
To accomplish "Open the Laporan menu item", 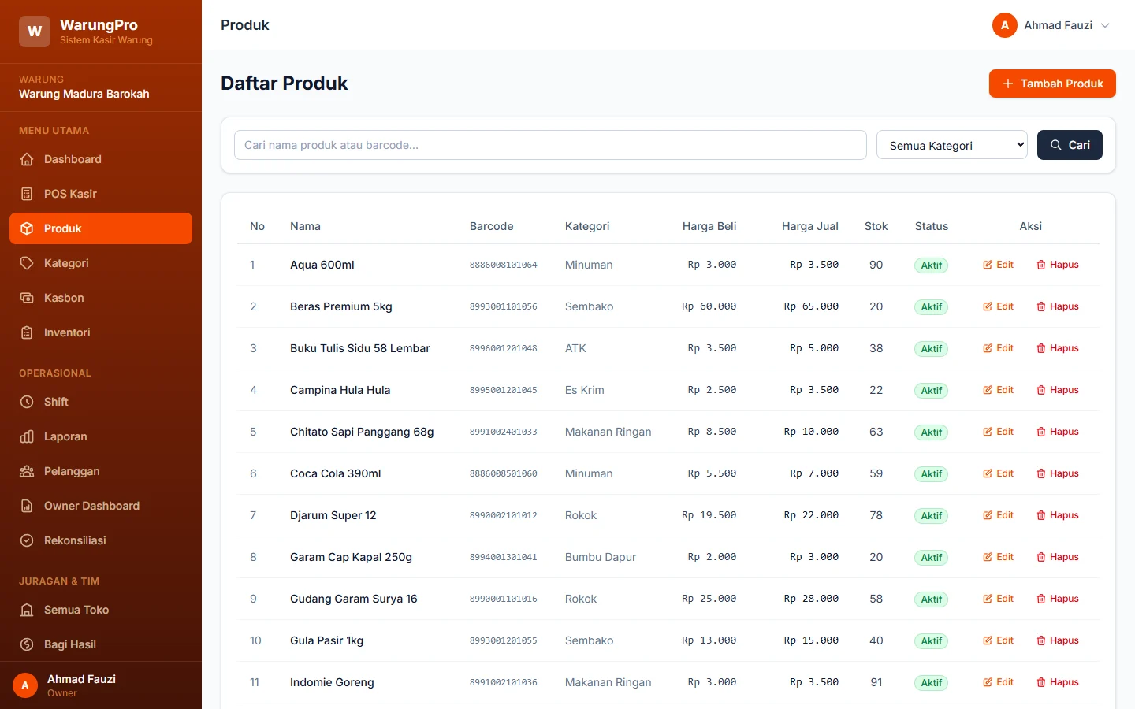I will coord(101,436).
